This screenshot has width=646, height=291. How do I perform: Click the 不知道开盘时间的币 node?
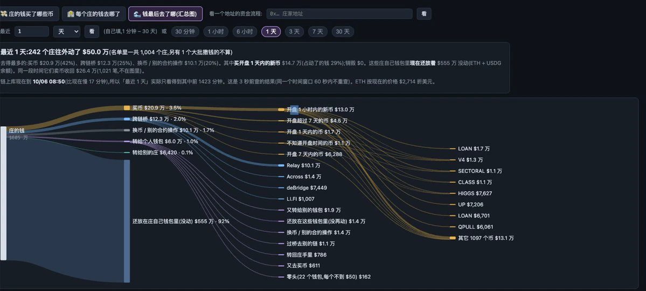point(318,143)
